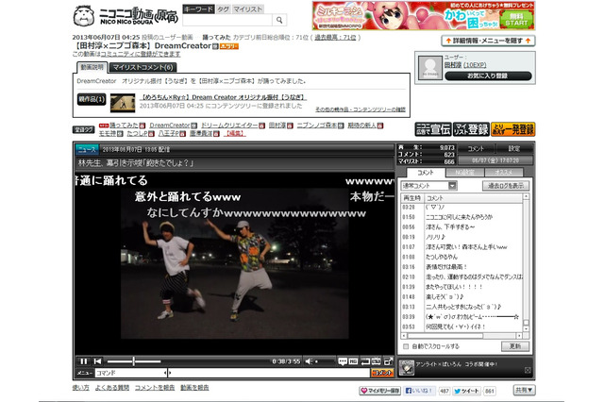
Task: Click the お気に入り登録 button
Action: click(488, 75)
